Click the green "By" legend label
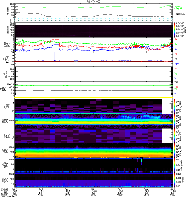Image resolution: width=187 pixels, height=200 pixels. pos(176,44)
